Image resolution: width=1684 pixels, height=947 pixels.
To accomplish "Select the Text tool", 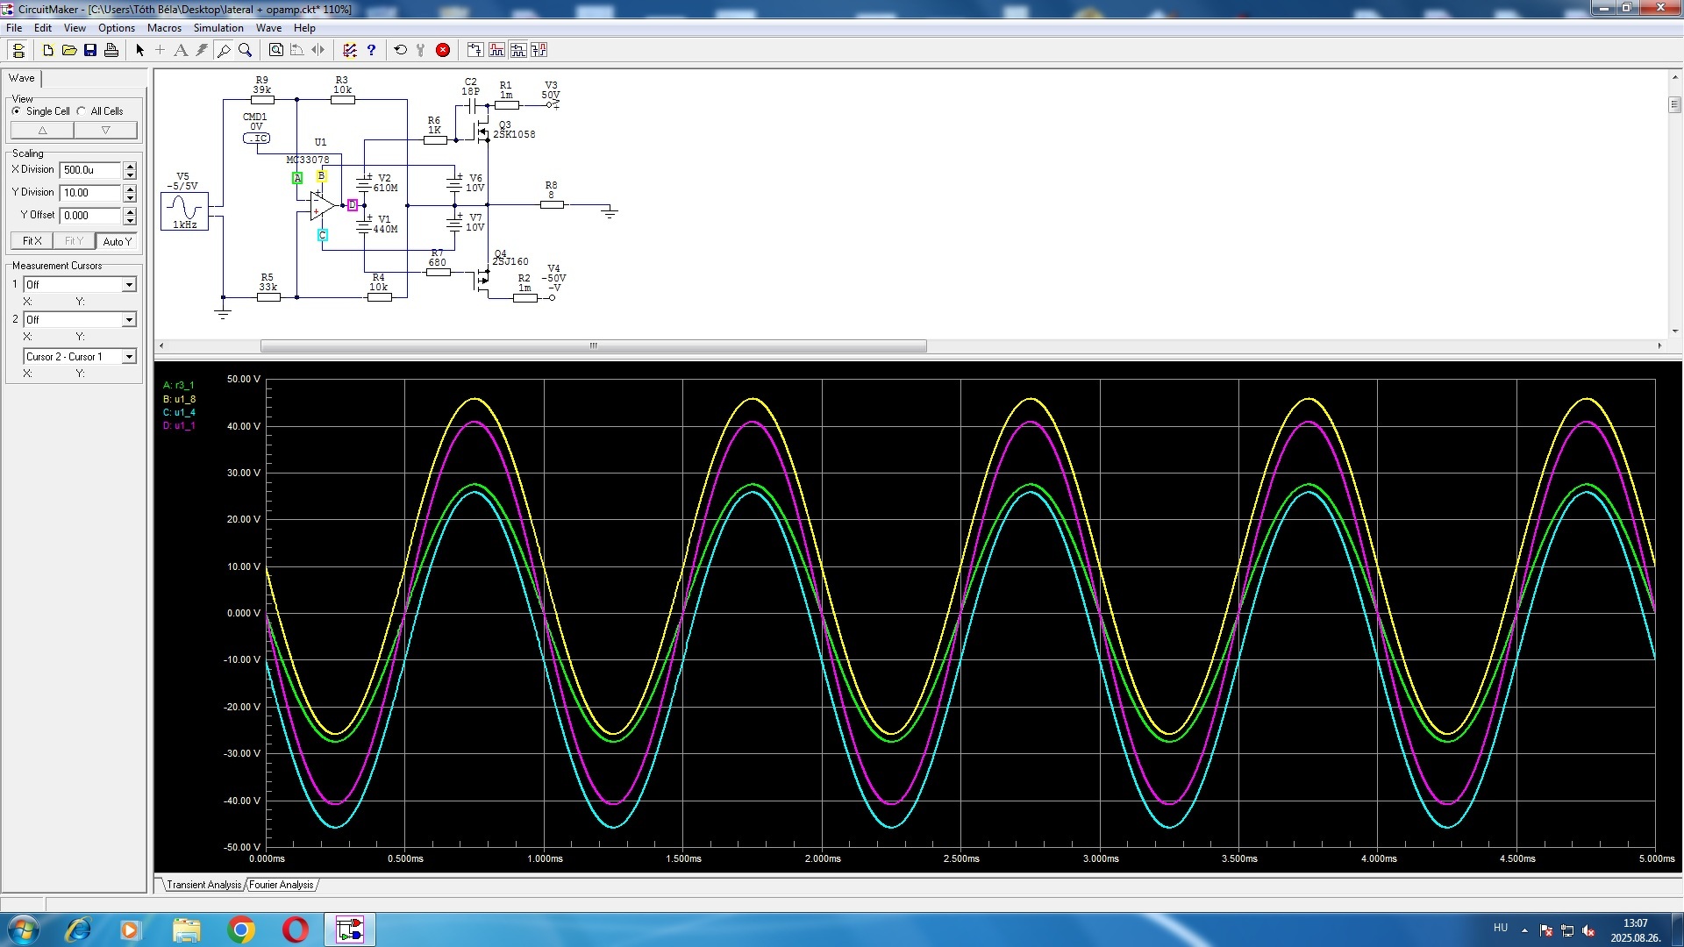I will coord(181,50).
